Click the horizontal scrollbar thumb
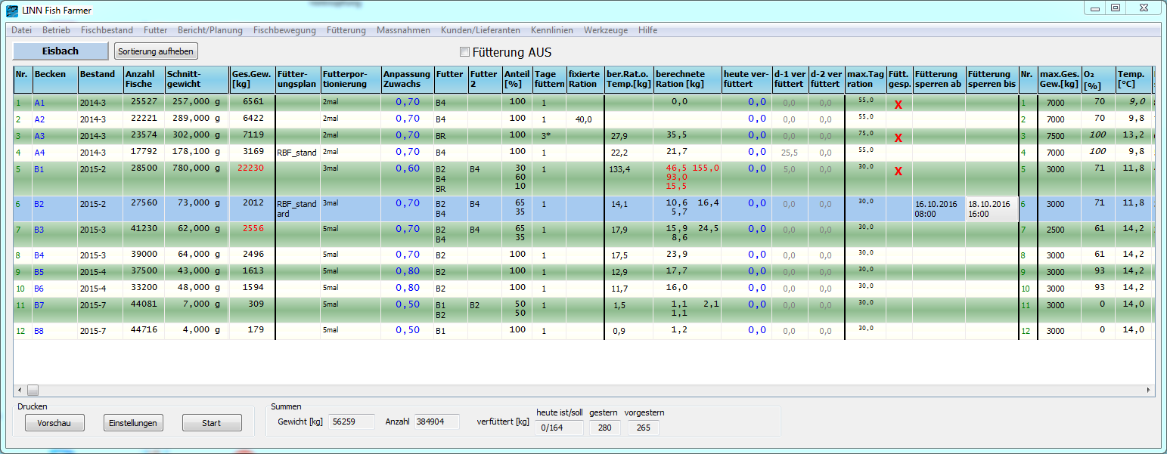Viewport: 1167px width, 454px height. pos(33,390)
